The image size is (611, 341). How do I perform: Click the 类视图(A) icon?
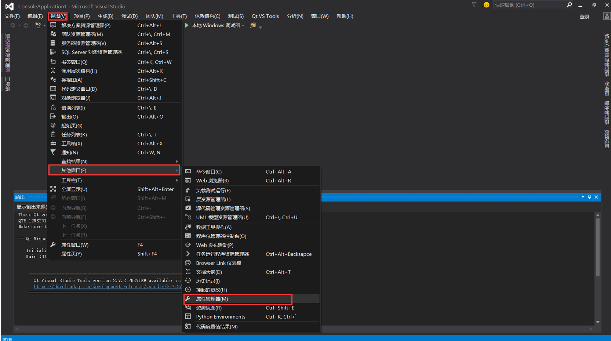(x=53, y=80)
